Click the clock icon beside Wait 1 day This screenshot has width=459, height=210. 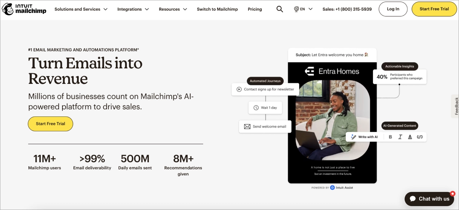click(256, 108)
